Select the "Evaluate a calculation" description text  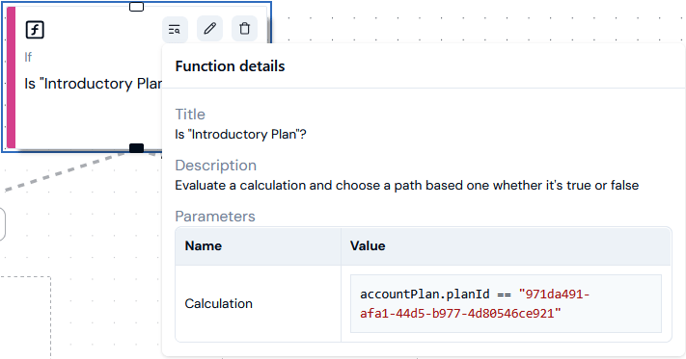coord(407,186)
